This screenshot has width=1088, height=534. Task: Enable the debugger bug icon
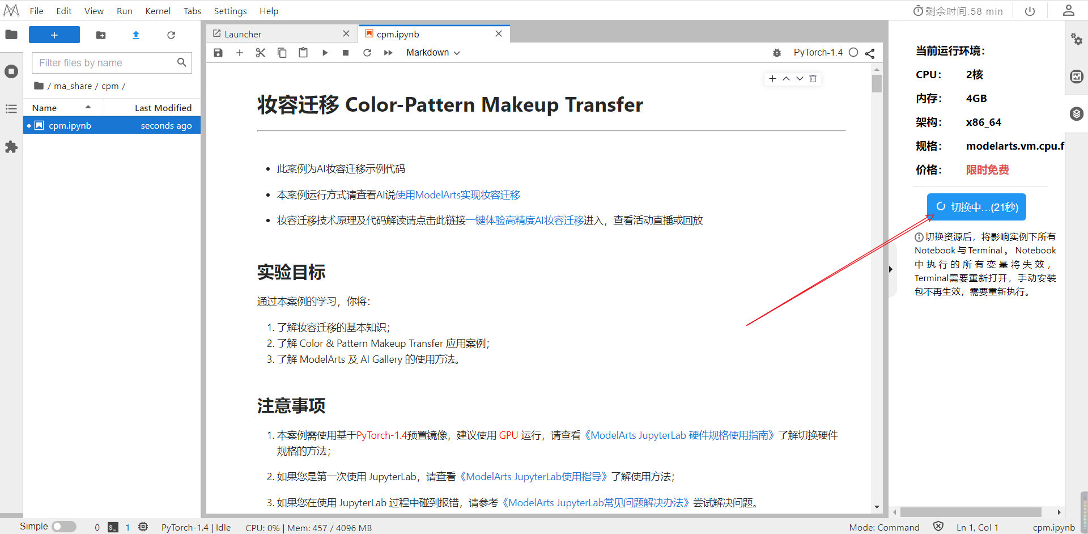777,53
